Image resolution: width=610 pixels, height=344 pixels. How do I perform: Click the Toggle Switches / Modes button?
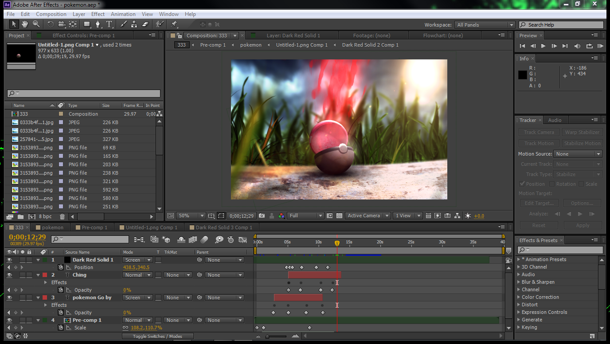click(157, 336)
